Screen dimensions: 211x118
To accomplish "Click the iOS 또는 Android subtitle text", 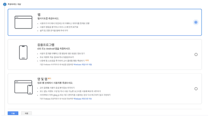I will pyautogui.click(x=54, y=49).
